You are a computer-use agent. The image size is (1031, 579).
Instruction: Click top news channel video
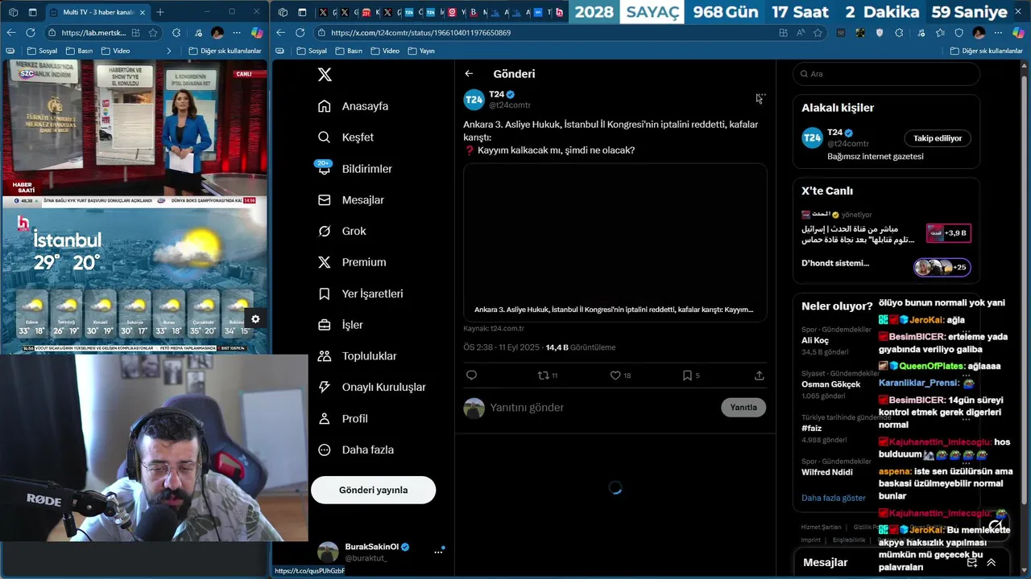(x=134, y=133)
